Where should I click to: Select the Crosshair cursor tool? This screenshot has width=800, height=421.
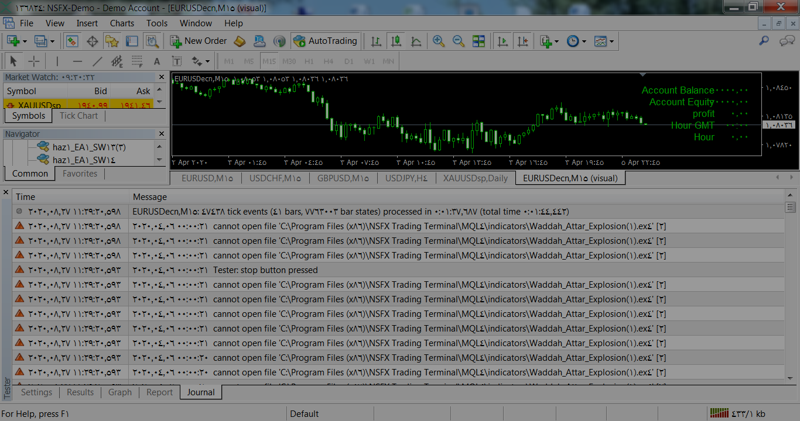(35, 61)
